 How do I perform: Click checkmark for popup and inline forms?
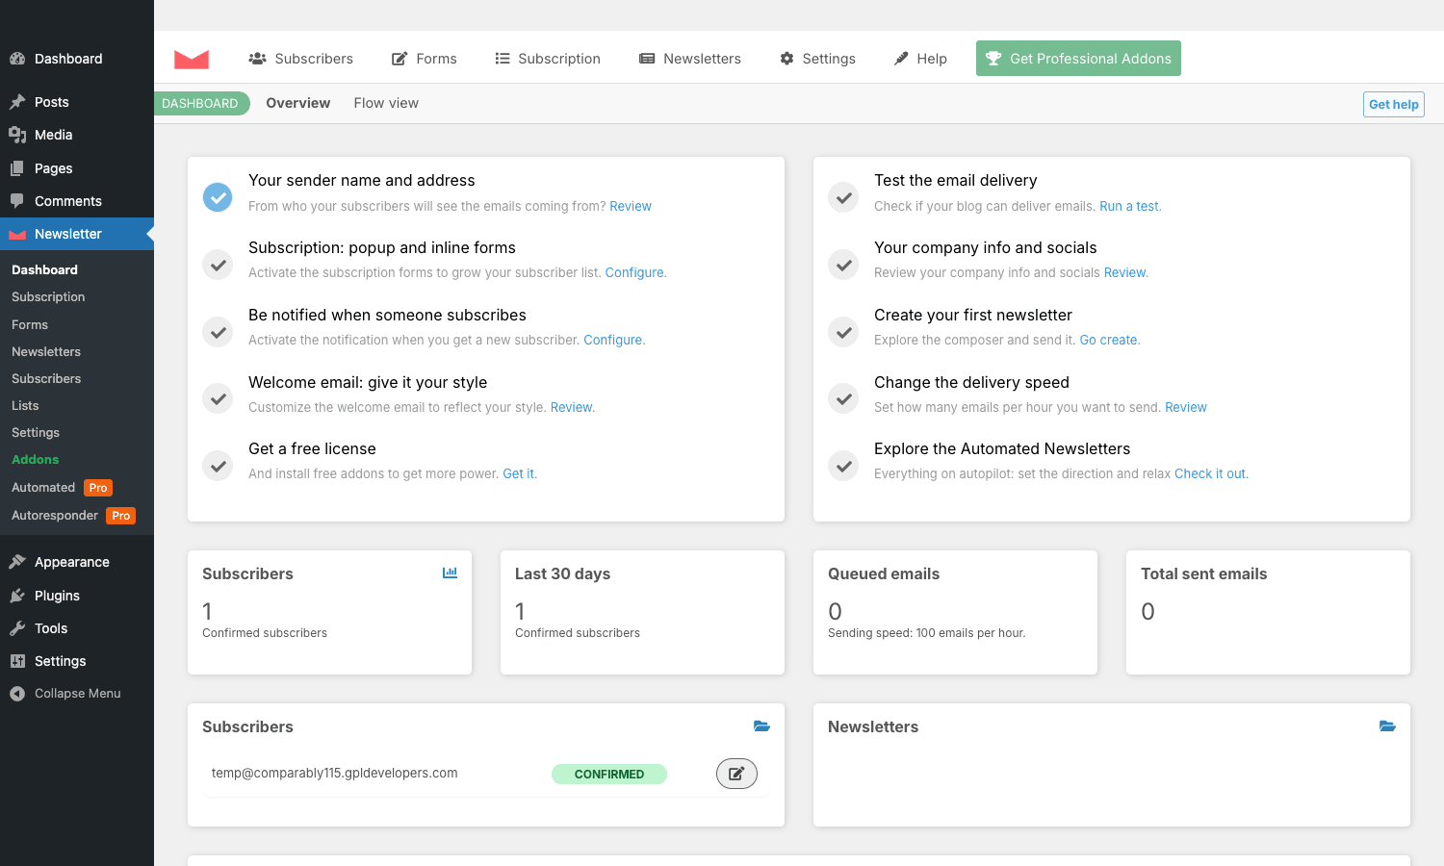pyautogui.click(x=218, y=265)
